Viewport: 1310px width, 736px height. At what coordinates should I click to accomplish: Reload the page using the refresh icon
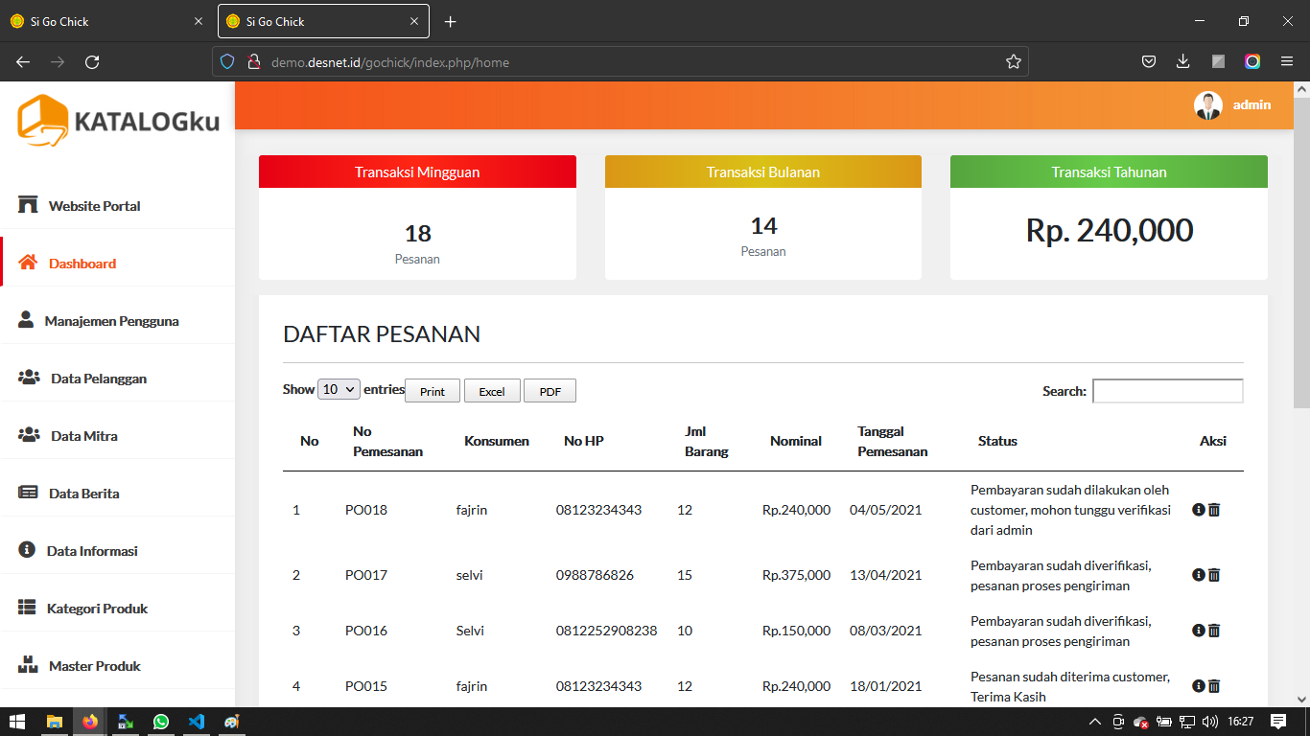coord(92,62)
